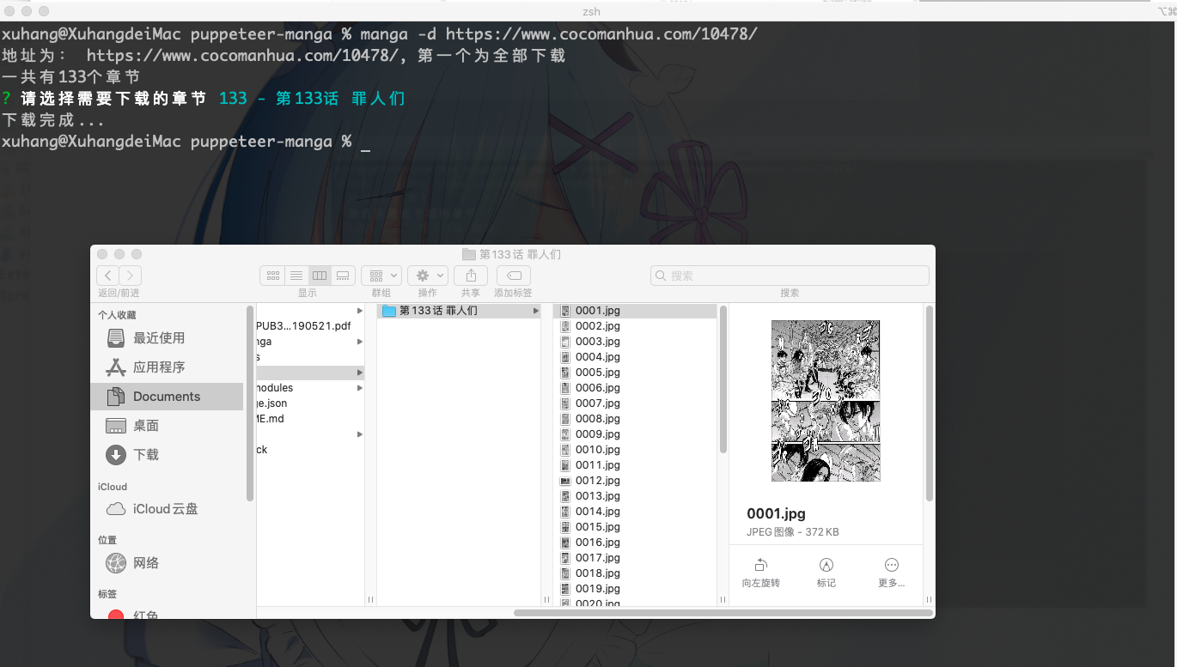Select file 0015.jpg
The height and width of the screenshot is (667, 1177).
[634, 527]
